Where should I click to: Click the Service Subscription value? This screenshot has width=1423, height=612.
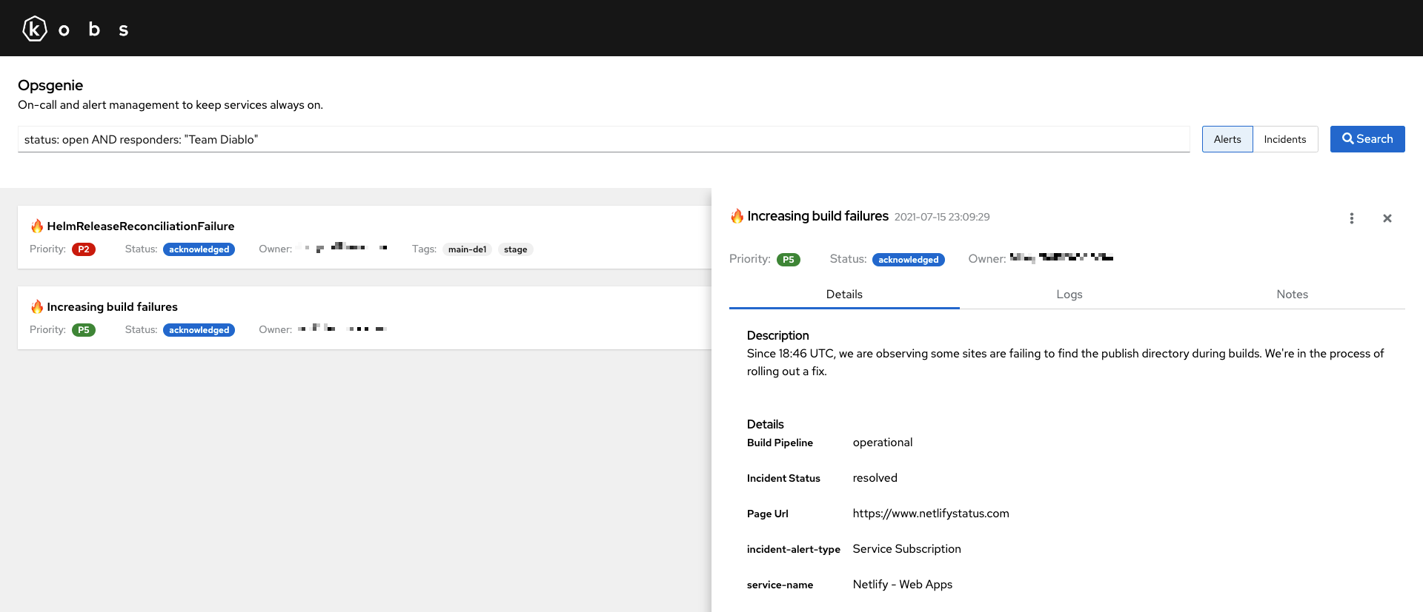tap(907, 549)
